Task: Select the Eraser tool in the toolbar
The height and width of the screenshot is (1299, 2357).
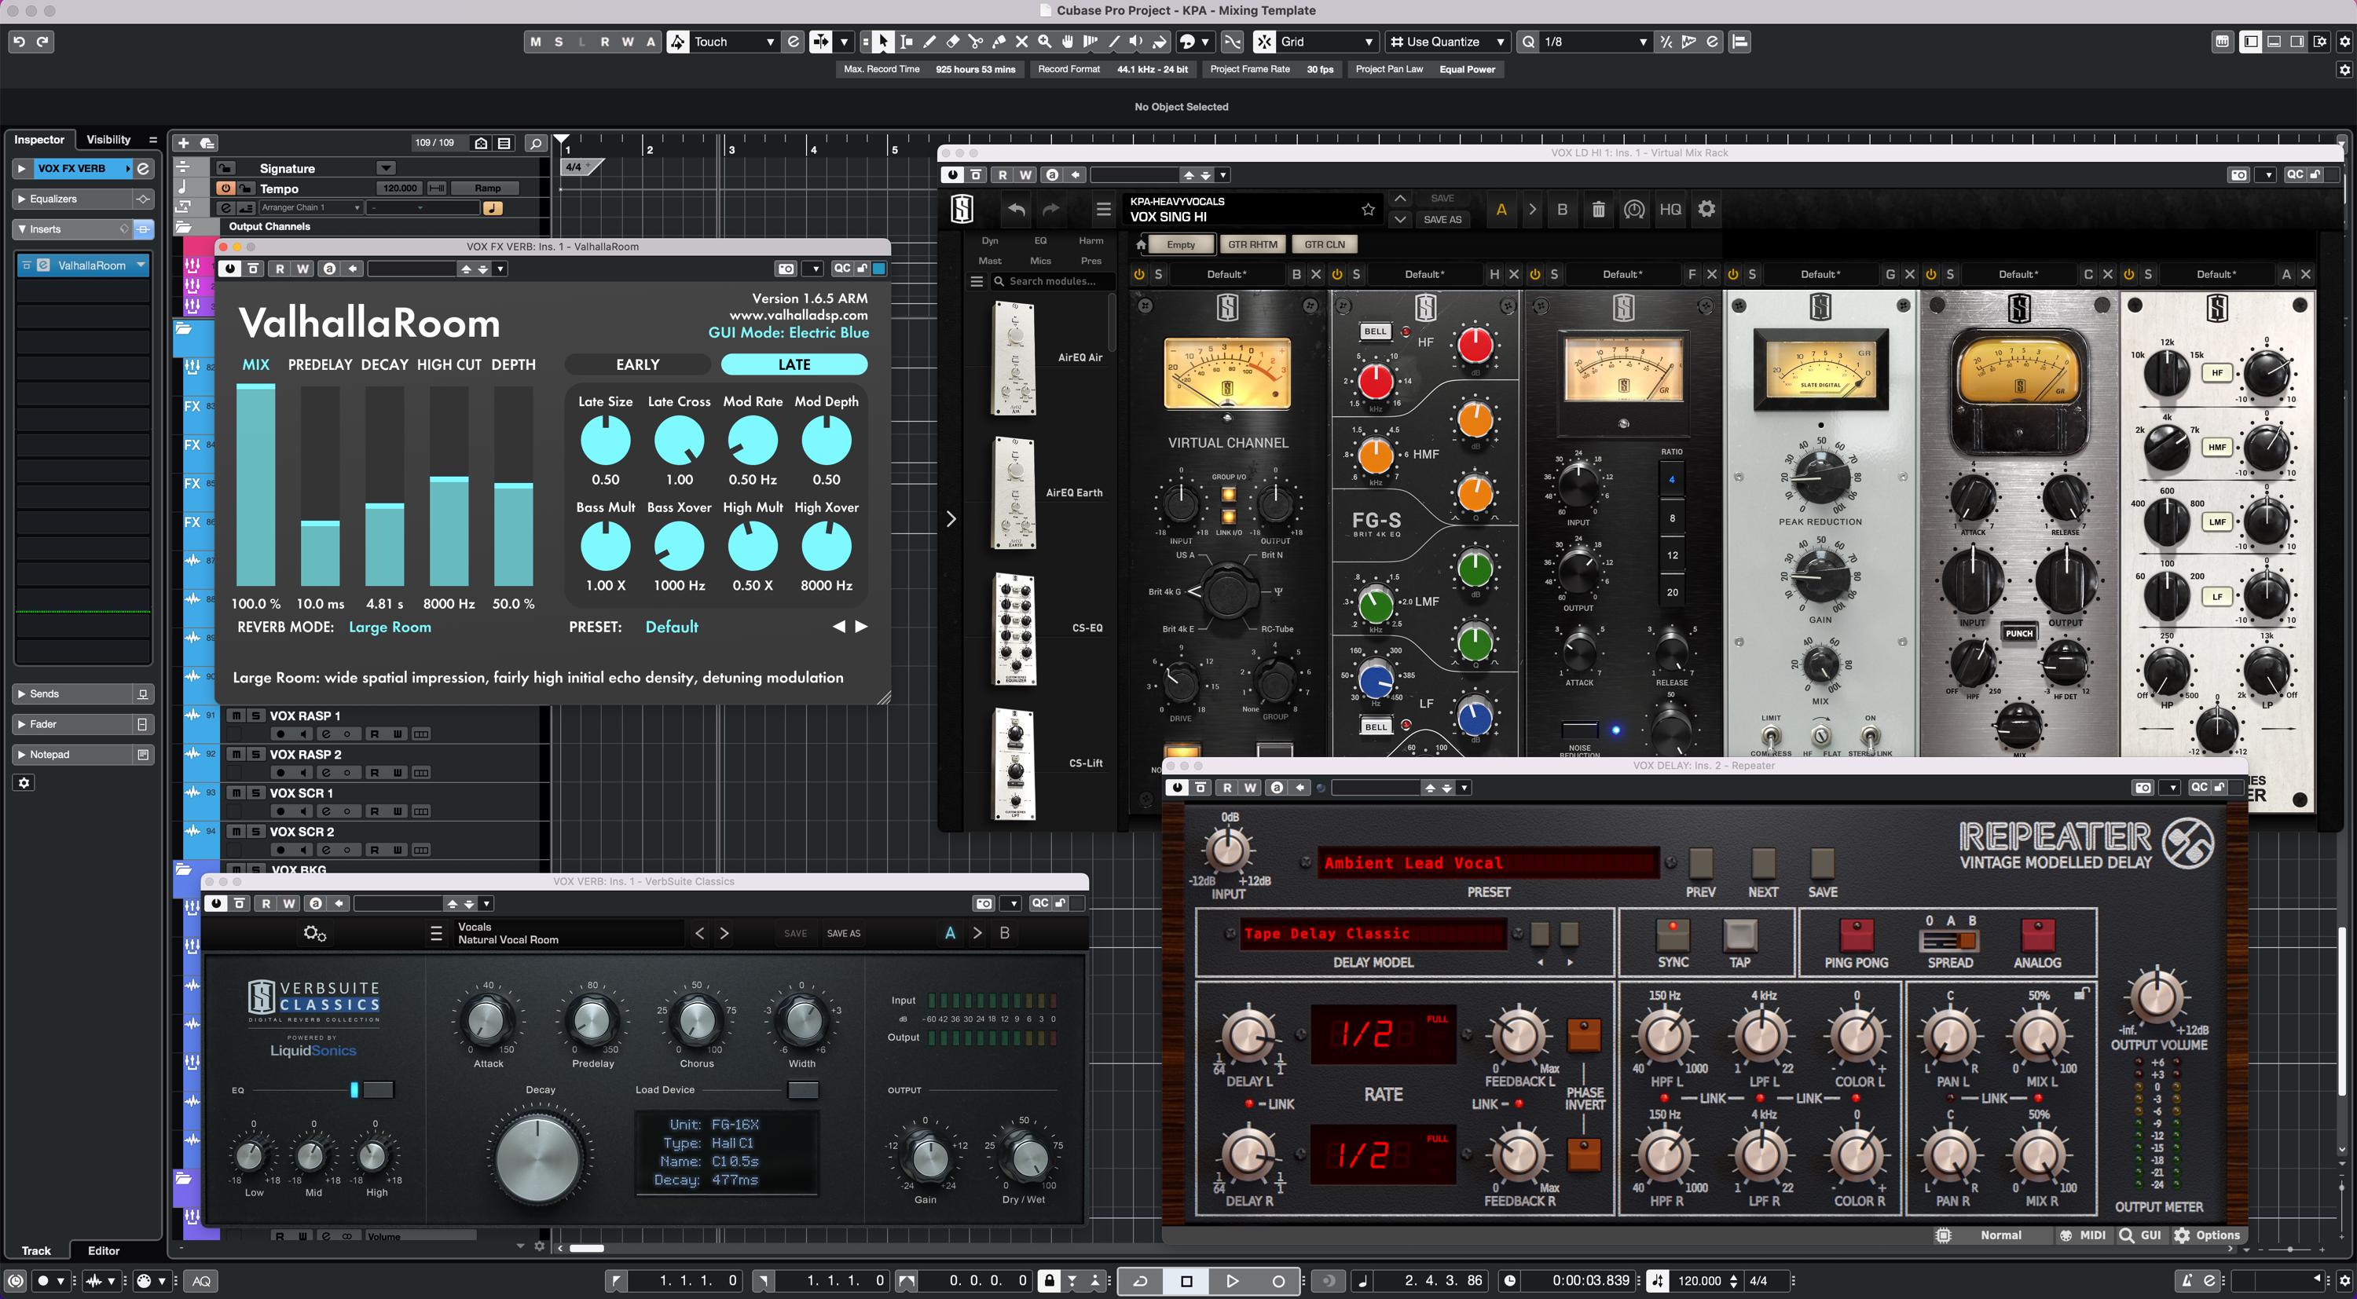Action: point(951,41)
